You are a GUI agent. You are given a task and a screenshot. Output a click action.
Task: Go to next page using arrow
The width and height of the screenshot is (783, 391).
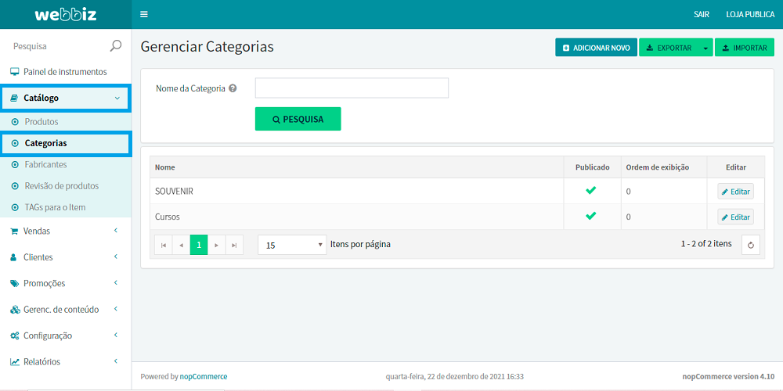217,245
